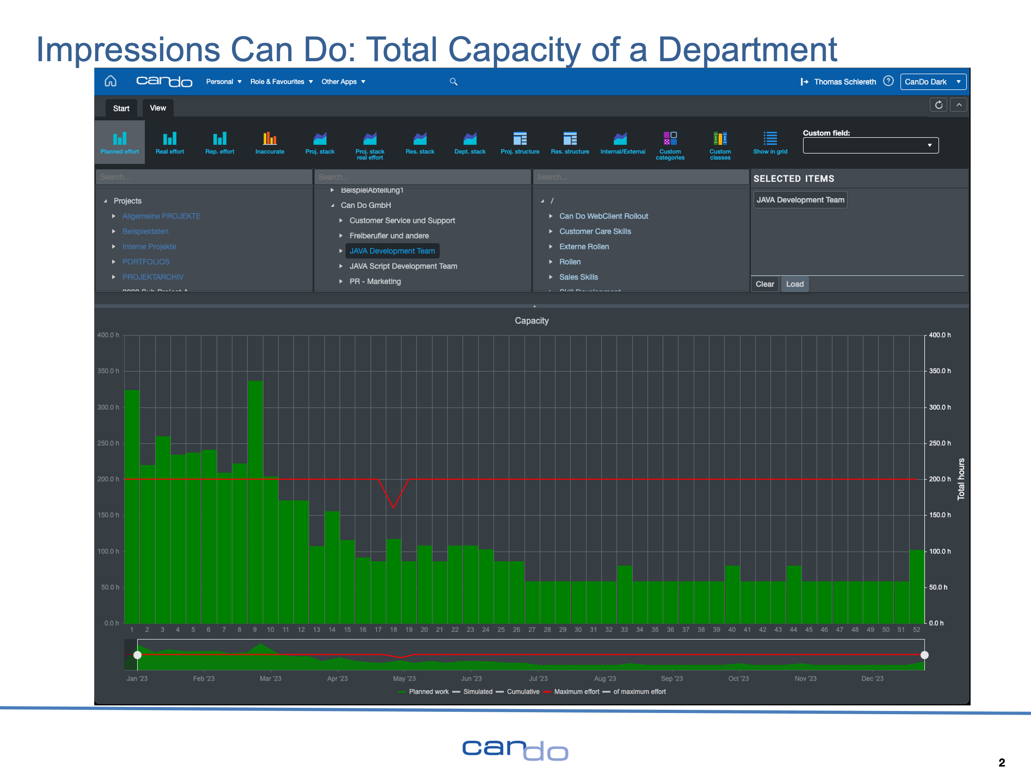Open the Other Apps menu
The image size is (1031, 773).
pyautogui.click(x=344, y=82)
